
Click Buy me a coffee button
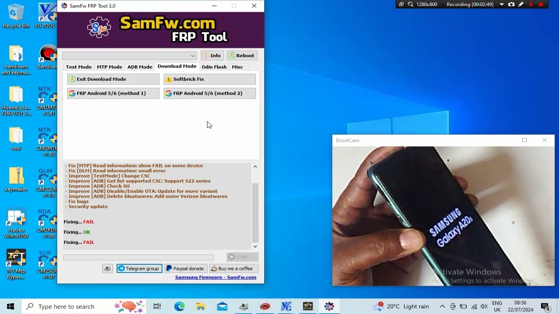(233, 269)
